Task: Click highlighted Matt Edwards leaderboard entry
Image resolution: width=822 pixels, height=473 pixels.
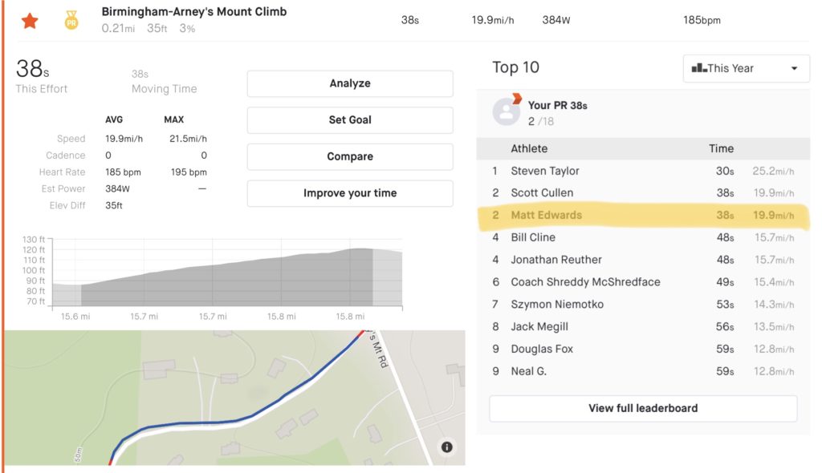Action: tap(547, 215)
